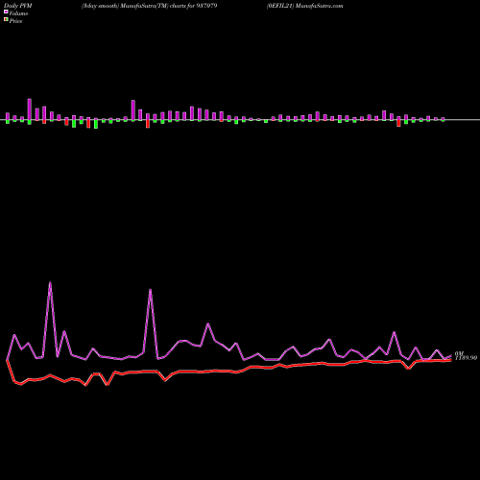480x480 pixels.
Task: Click the 'Daily PVM' chart title text
Action: 17,6
